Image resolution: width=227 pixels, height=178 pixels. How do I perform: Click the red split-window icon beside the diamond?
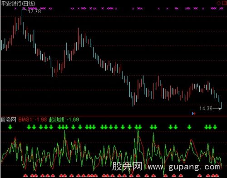tap(224, 3)
